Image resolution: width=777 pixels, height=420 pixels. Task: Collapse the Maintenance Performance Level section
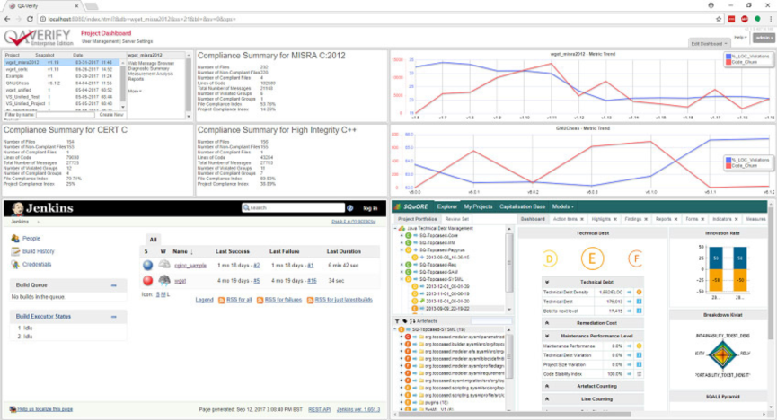pyautogui.click(x=547, y=336)
